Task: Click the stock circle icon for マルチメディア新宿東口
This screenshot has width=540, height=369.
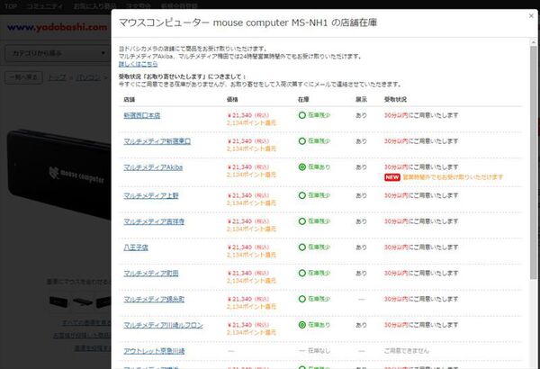Action: (302, 141)
